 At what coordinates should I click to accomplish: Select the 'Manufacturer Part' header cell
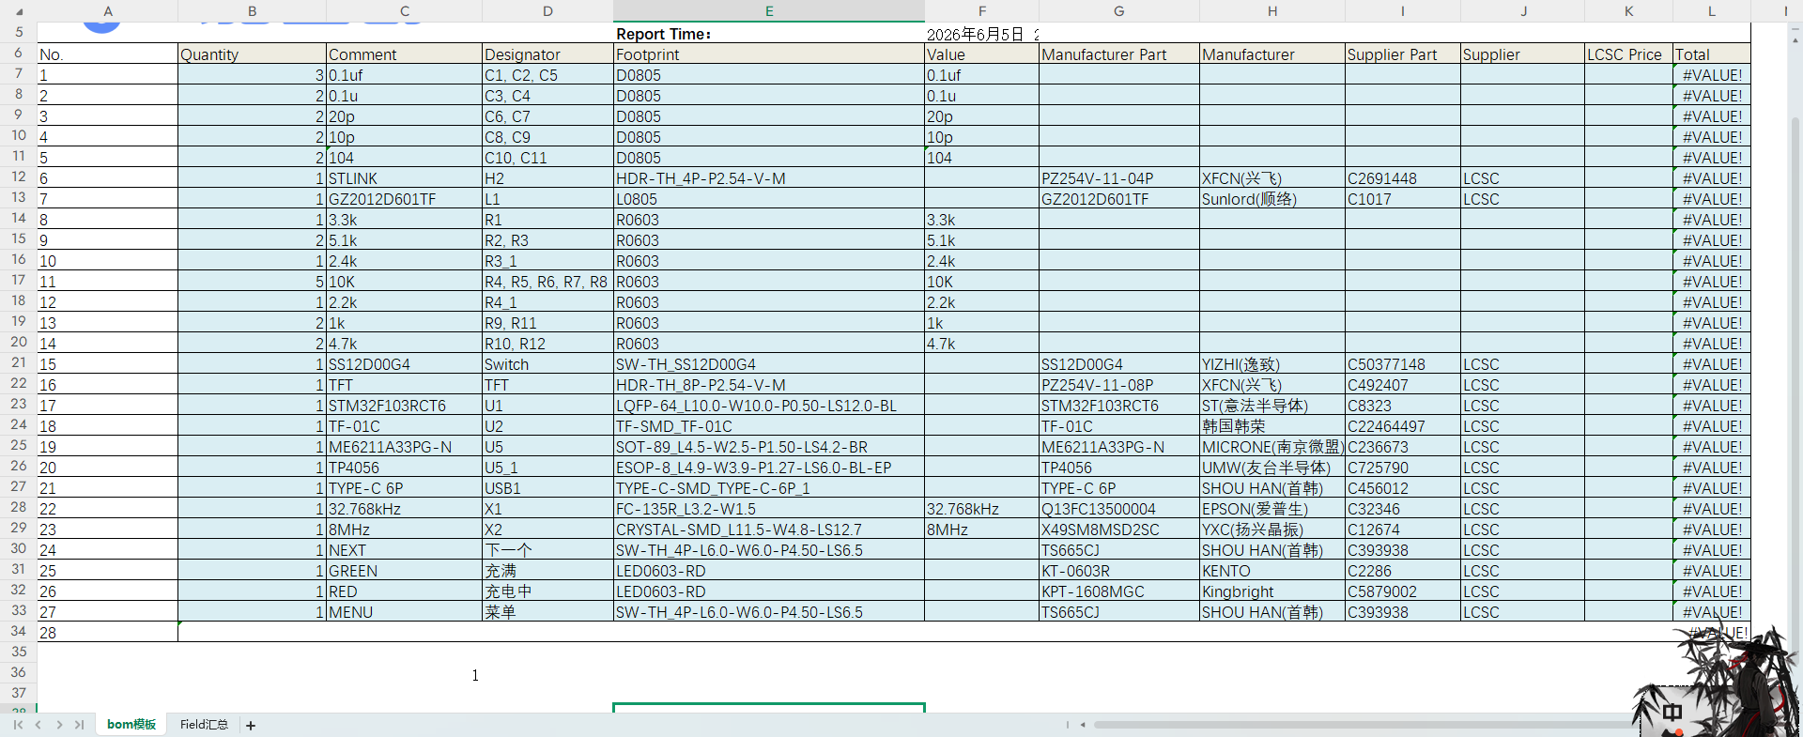pyautogui.click(x=1119, y=54)
